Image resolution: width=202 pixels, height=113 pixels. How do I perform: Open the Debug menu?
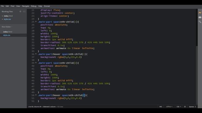[x=34, y=6]
